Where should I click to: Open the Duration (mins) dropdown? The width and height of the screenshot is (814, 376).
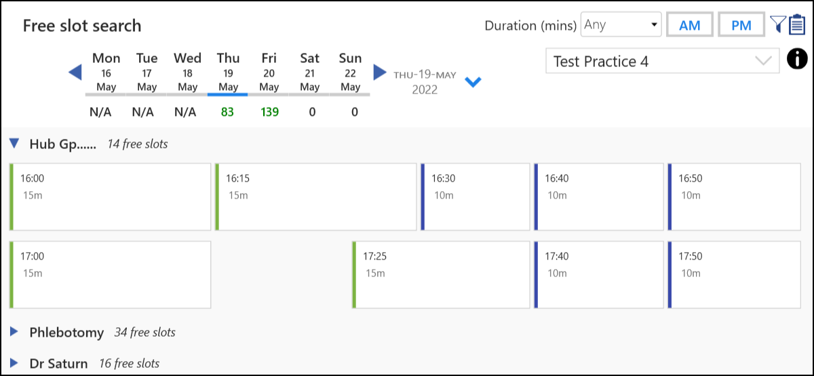(621, 25)
